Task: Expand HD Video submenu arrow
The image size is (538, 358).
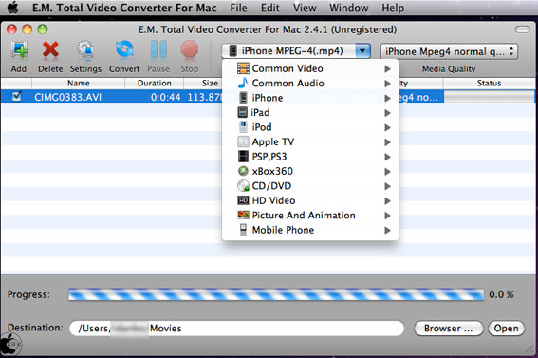Action: pos(387,200)
